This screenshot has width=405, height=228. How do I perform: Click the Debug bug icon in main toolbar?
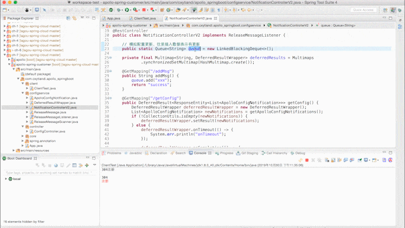point(118,10)
